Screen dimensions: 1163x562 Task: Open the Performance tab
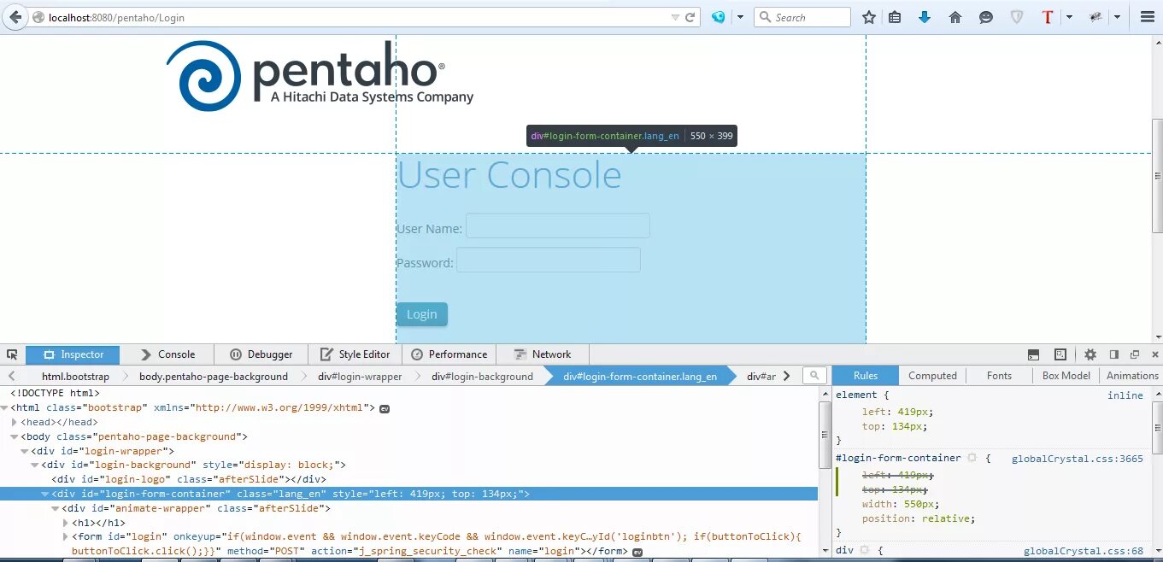[449, 354]
